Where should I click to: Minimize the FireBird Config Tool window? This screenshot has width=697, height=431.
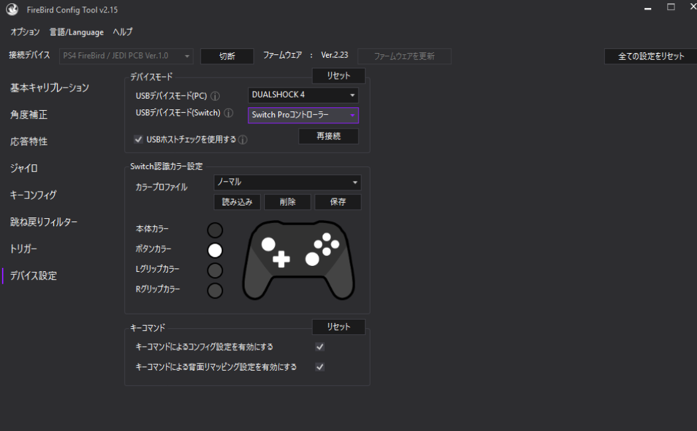tap(648, 8)
